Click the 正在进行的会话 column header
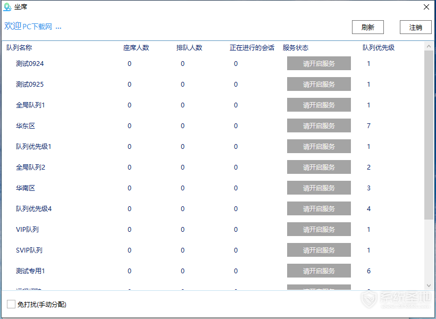This screenshot has height=319, width=436. tap(252, 47)
